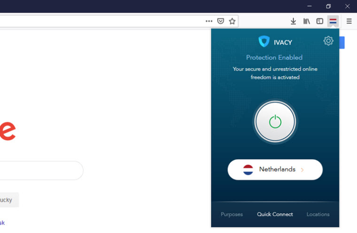Open Netherlands location selector
This screenshot has width=357, height=233.
[275, 170]
